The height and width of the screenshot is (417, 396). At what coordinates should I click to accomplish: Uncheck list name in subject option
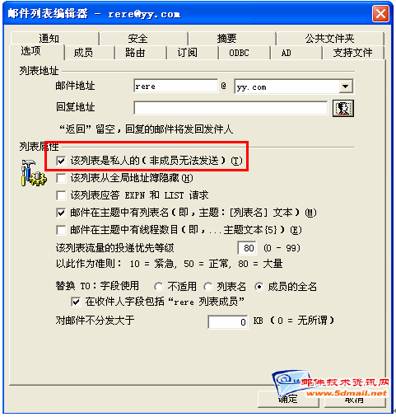coord(61,213)
